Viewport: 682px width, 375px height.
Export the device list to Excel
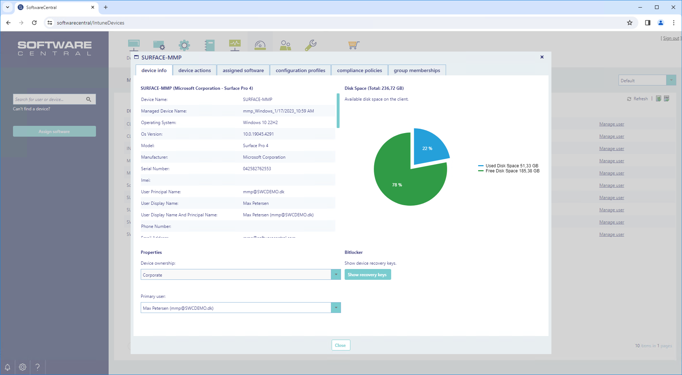[x=659, y=99]
